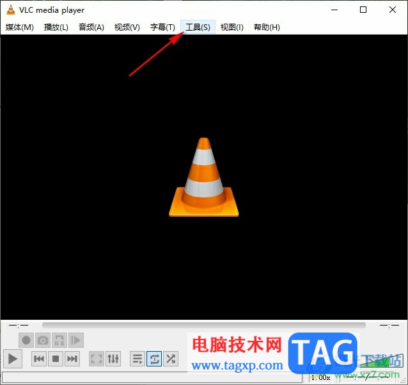Screen dimensions: 408x385
Task: Click the Play button
Action: (x=13, y=359)
